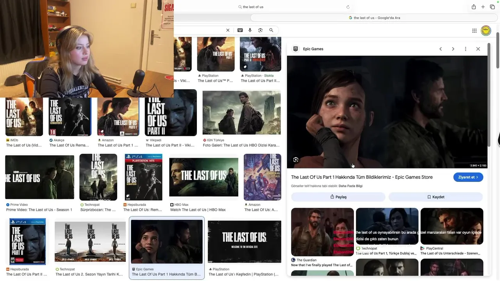Click the 'Prime Video: The Last of Us - Season 1' caption
500x281 pixels.
coord(39,210)
